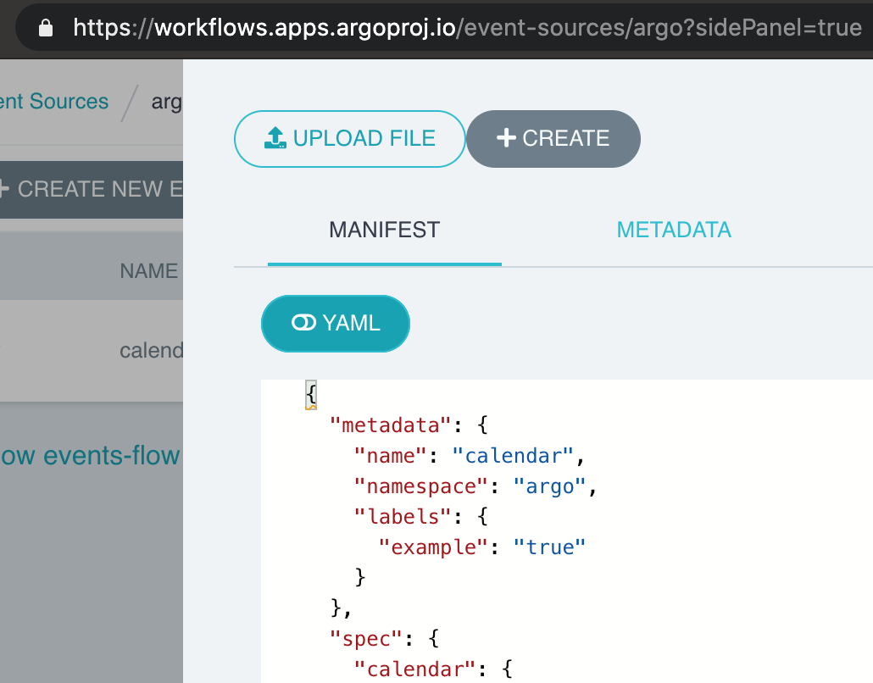The height and width of the screenshot is (683, 873).
Task: Switch to the Metadata tab
Action: pos(674,230)
